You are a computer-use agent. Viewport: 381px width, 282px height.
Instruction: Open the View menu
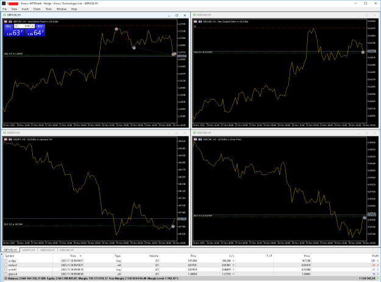[x=14, y=9]
